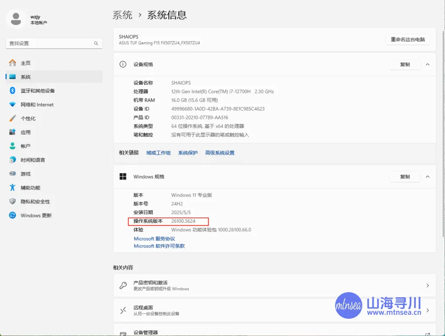Select 蓝牙和其他设备 in sidebar
445x336 pixels.
pos(54,91)
